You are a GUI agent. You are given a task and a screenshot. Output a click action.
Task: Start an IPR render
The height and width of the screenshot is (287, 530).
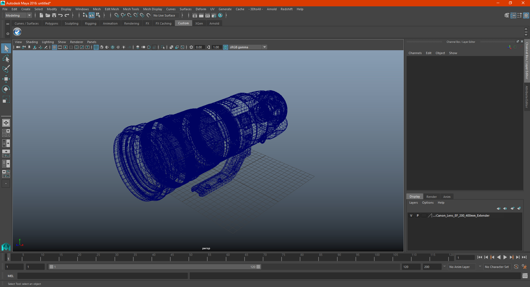pos(208,15)
